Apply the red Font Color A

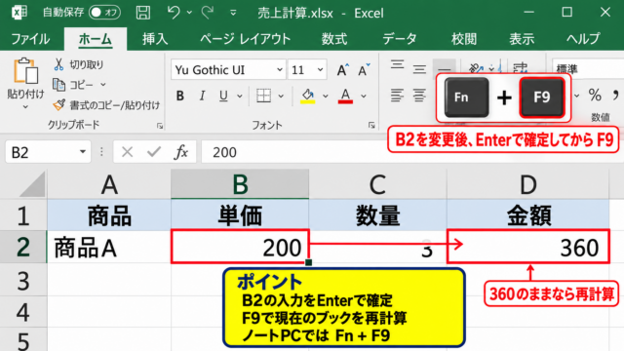[345, 96]
